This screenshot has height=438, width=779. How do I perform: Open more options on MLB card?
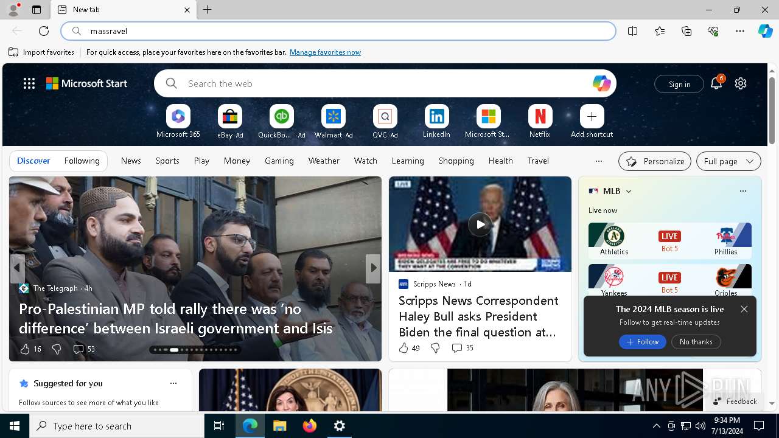point(742,191)
